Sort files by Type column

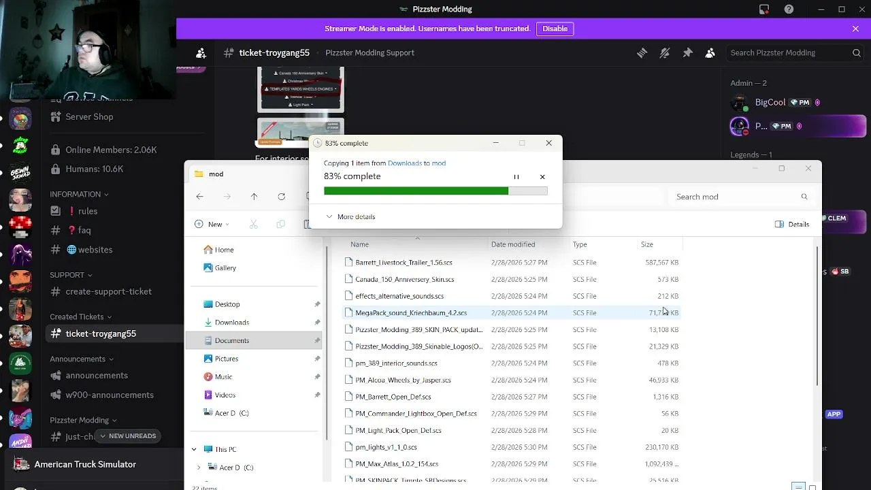click(580, 244)
